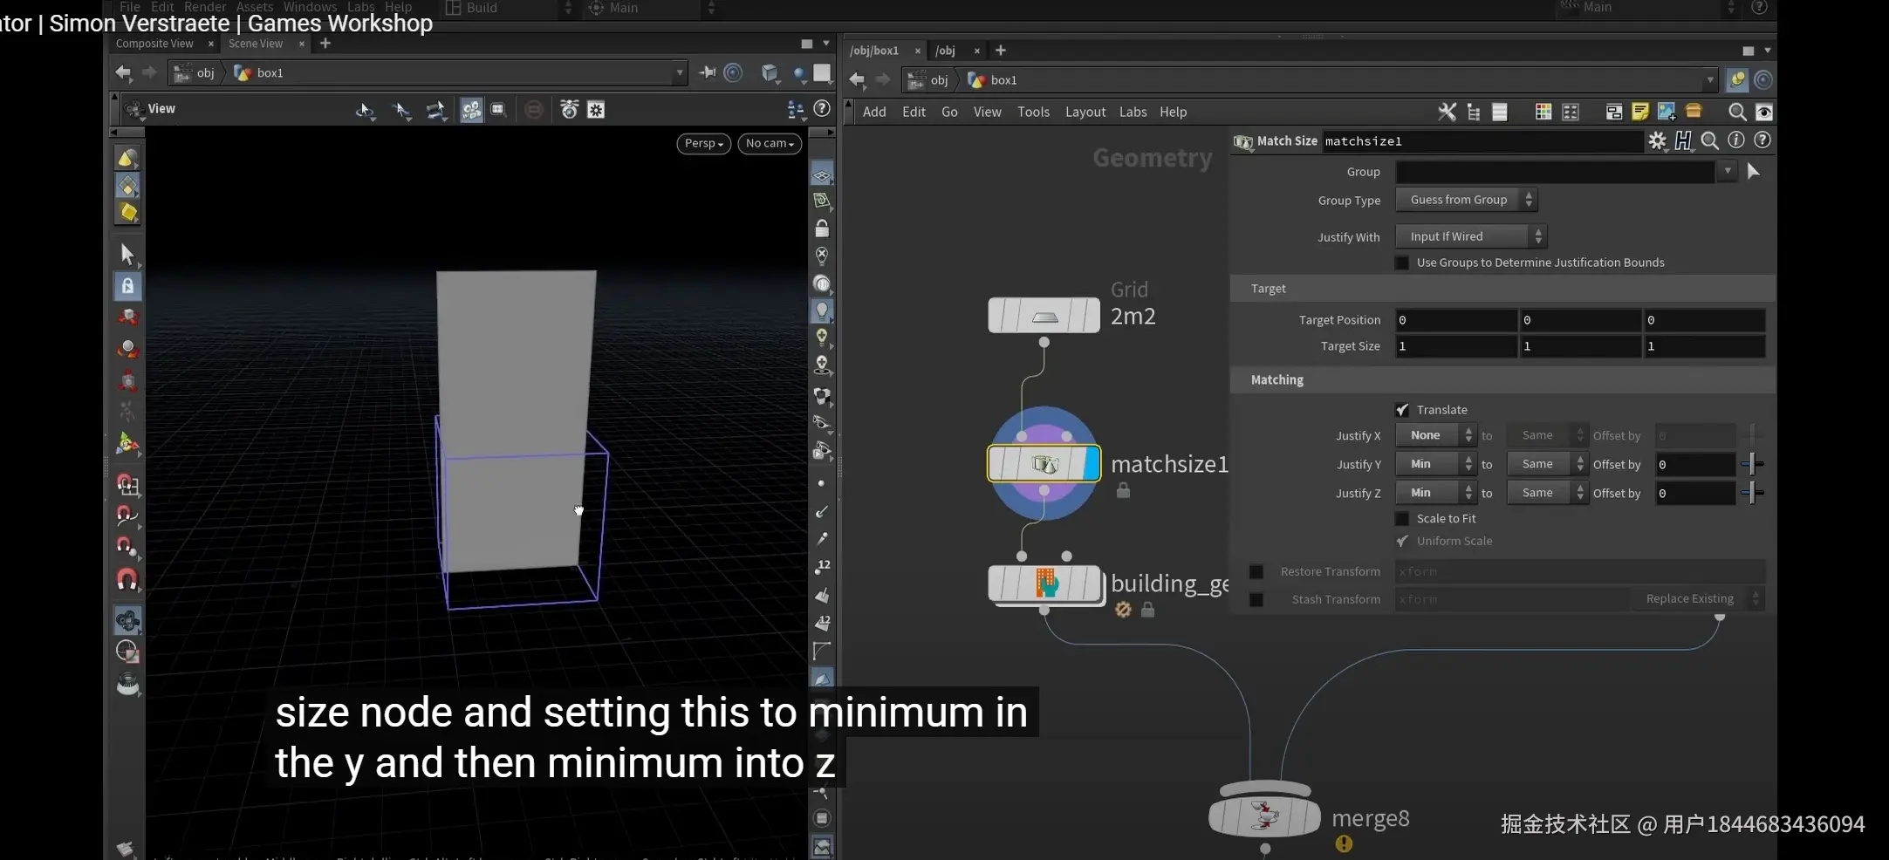Open the network editor wrench tools icon
The height and width of the screenshot is (860, 1889).
coord(1447,112)
